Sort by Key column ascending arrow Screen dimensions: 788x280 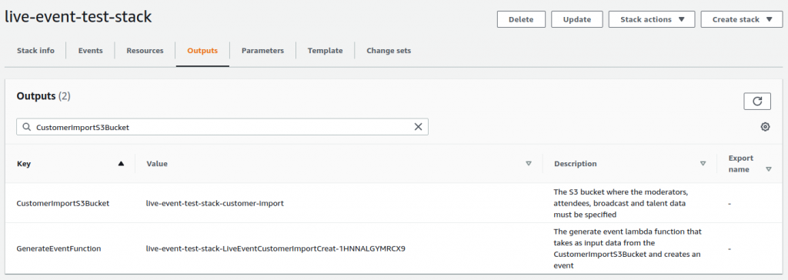[x=121, y=163]
